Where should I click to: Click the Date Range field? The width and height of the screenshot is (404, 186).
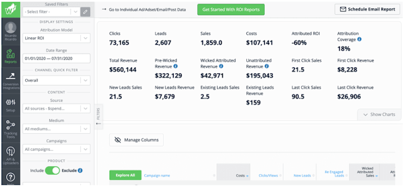coord(57,58)
